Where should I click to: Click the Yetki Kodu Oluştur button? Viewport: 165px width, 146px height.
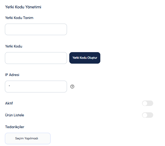[x=85, y=58]
